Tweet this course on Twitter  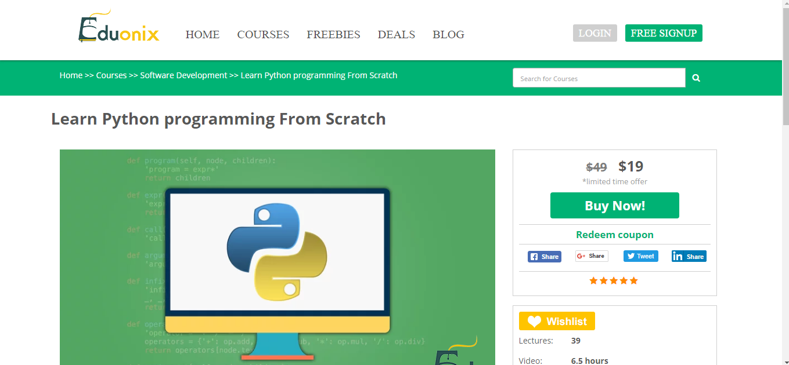[x=640, y=256]
